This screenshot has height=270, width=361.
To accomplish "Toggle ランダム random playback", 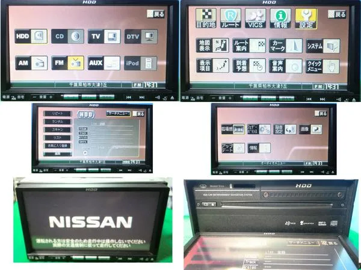I will [58, 122].
